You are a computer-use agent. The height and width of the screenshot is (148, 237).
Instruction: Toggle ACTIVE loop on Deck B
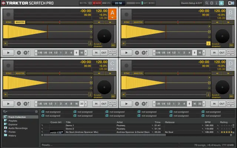coord(230,51)
